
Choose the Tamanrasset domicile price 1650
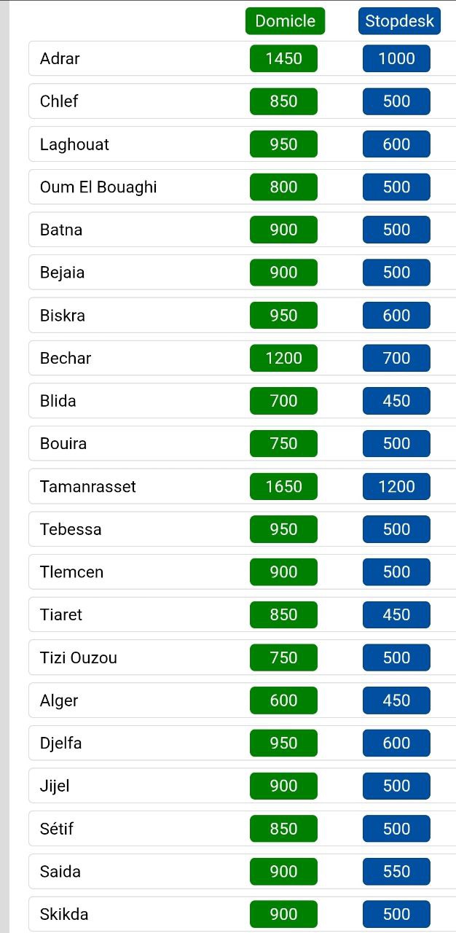click(x=283, y=486)
